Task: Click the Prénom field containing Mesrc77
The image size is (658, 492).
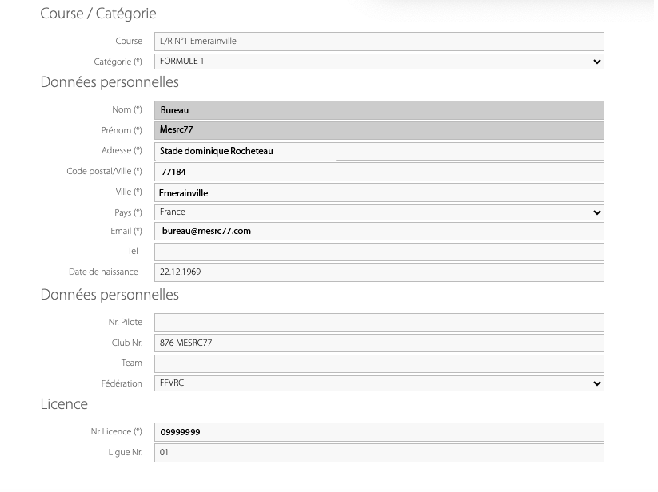Action: point(379,130)
